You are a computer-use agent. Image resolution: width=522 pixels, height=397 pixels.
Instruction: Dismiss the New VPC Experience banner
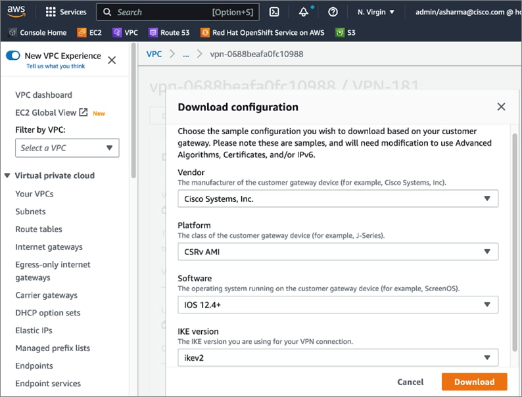[112, 60]
